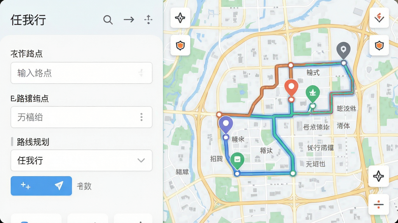Click the faint icon inside the 输入路点 field
Screen dimensions: 398x223
[x=141, y=73]
